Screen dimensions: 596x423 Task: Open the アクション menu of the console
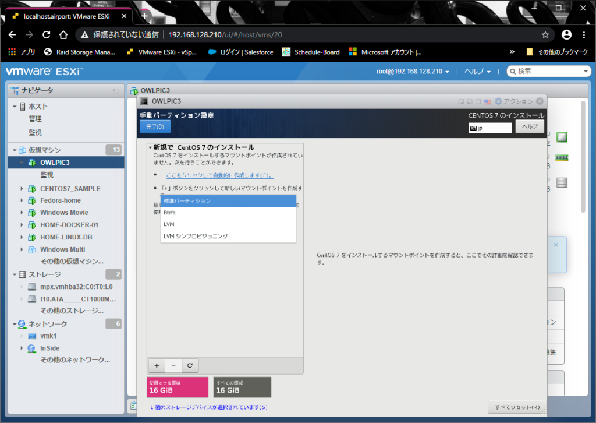tap(513, 101)
